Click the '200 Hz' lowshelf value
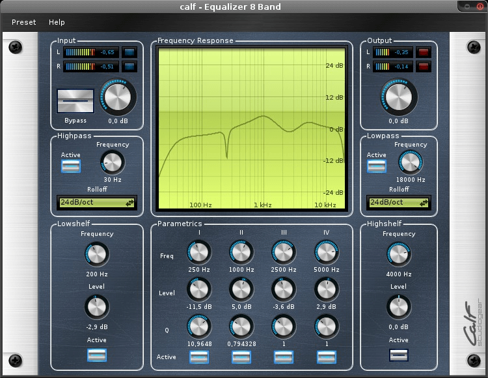Viewport: 488px width, 378px height. pyautogui.click(x=97, y=274)
